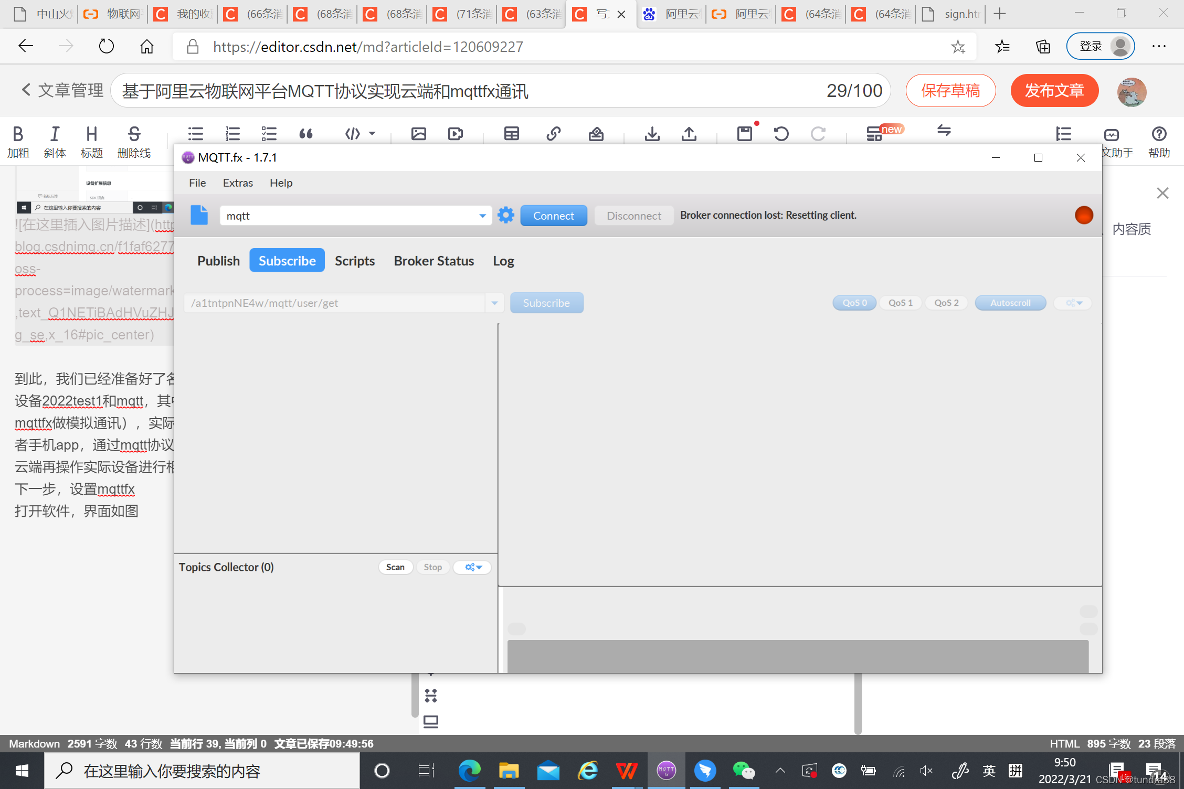This screenshot has height=789, width=1184.
Task: Insert image using editor toolbar icon
Action: tap(418, 134)
